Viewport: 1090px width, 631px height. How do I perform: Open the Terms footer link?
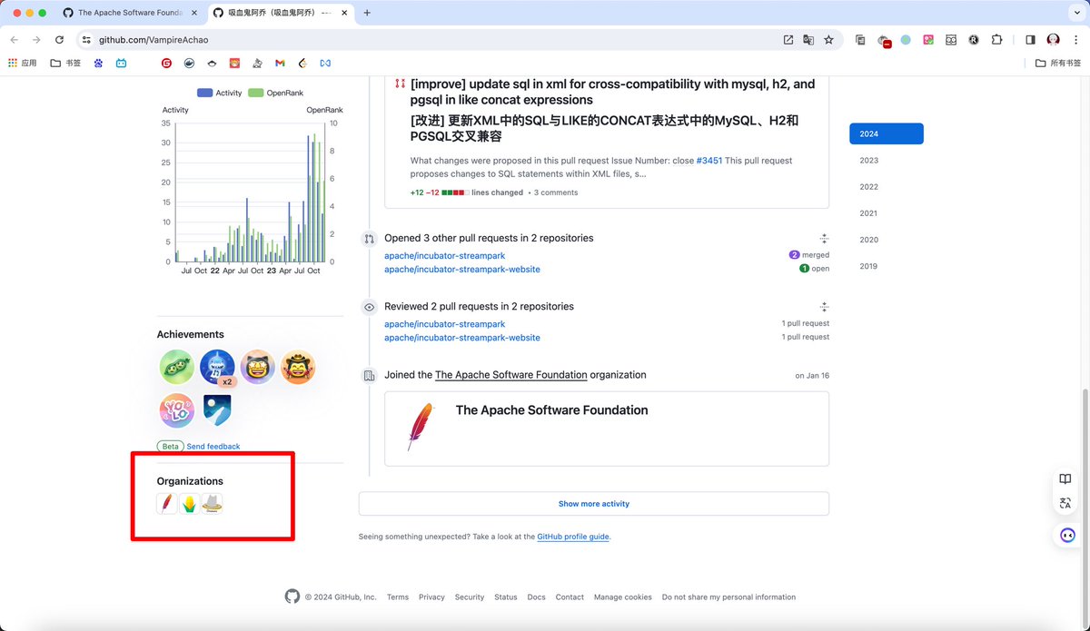pos(398,597)
